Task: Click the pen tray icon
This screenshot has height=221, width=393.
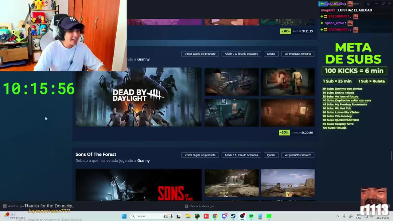Action: [x=351, y=216]
